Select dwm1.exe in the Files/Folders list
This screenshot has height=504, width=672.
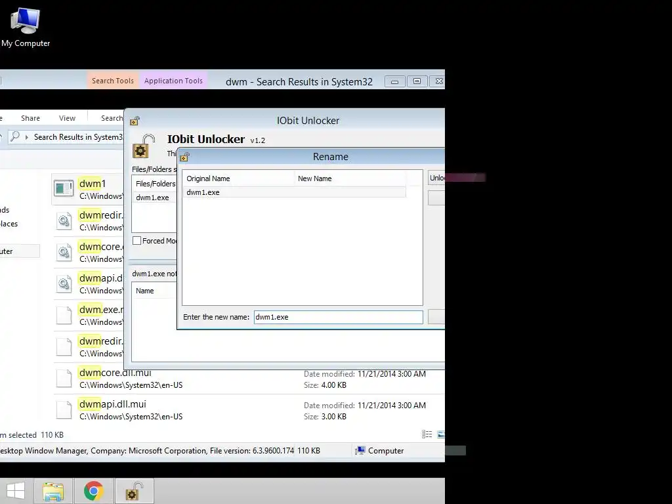pyautogui.click(x=154, y=198)
